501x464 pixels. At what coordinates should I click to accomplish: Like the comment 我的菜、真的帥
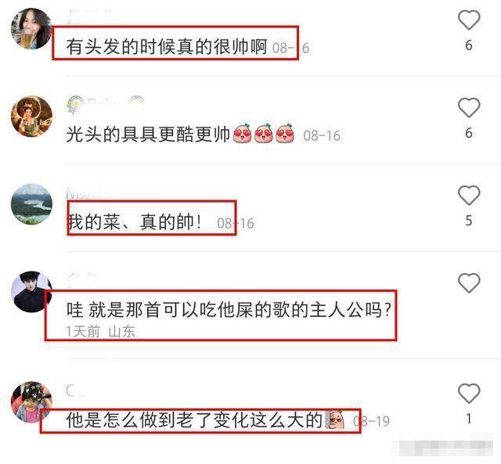point(469,196)
